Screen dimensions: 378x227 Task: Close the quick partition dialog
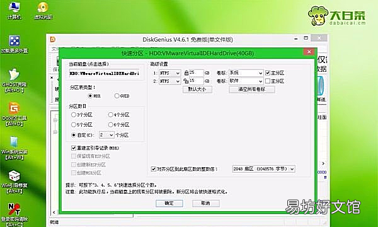pos(309,52)
